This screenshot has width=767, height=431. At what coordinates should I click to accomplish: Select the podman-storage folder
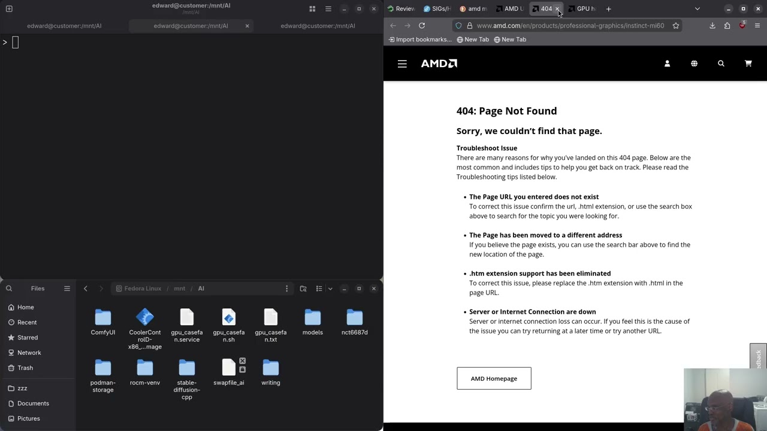[103, 376]
